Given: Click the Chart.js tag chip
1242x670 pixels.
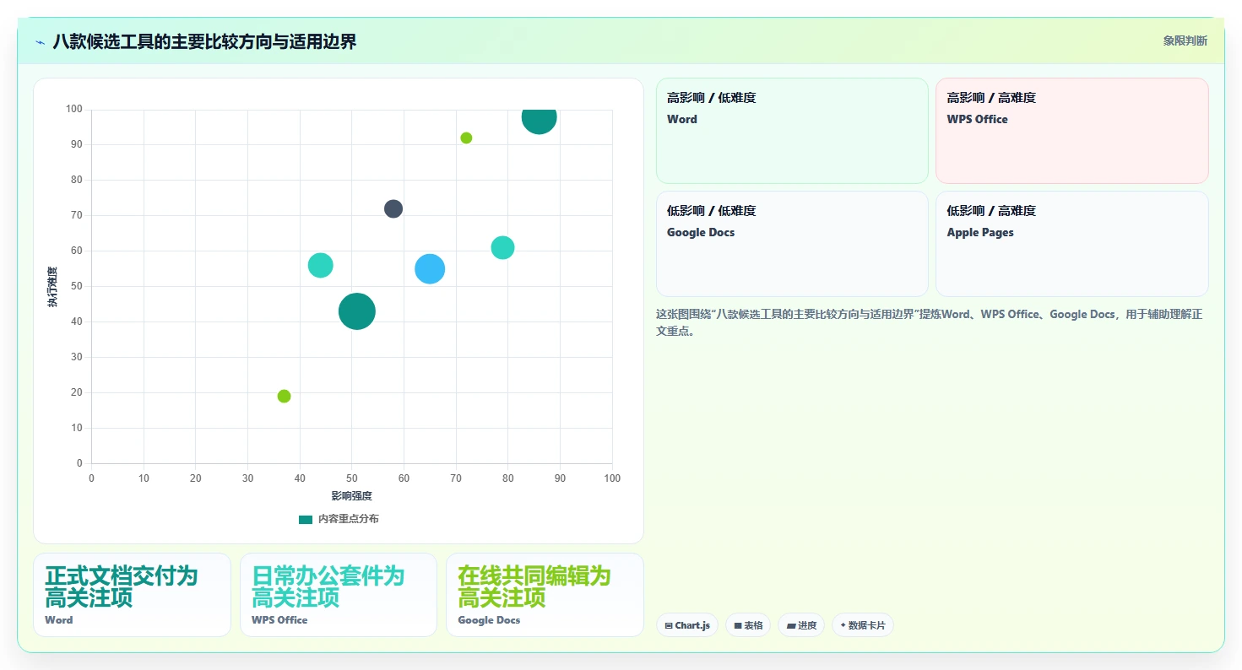Looking at the screenshot, I should [x=687, y=625].
